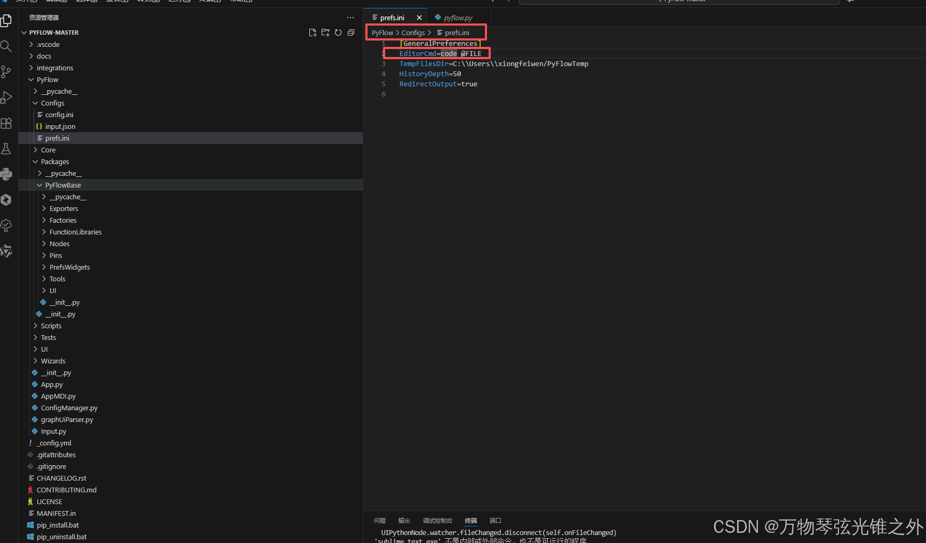Open pip_install.bat in the file tree
926x543 pixels.
tap(58, 525)
